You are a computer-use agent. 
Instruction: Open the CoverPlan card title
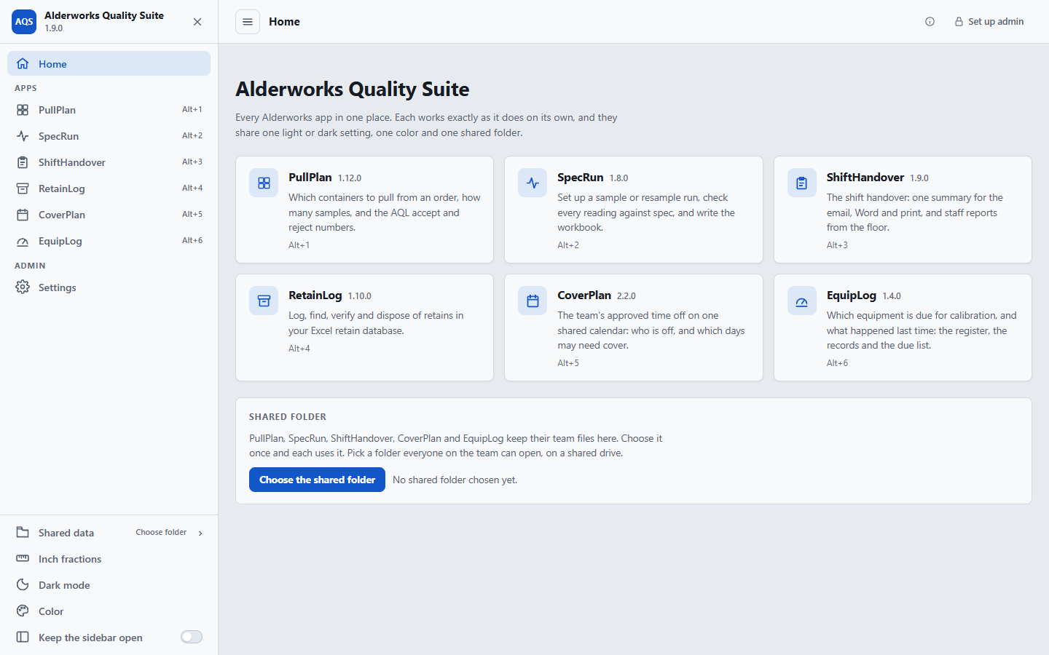click(584, 295)
